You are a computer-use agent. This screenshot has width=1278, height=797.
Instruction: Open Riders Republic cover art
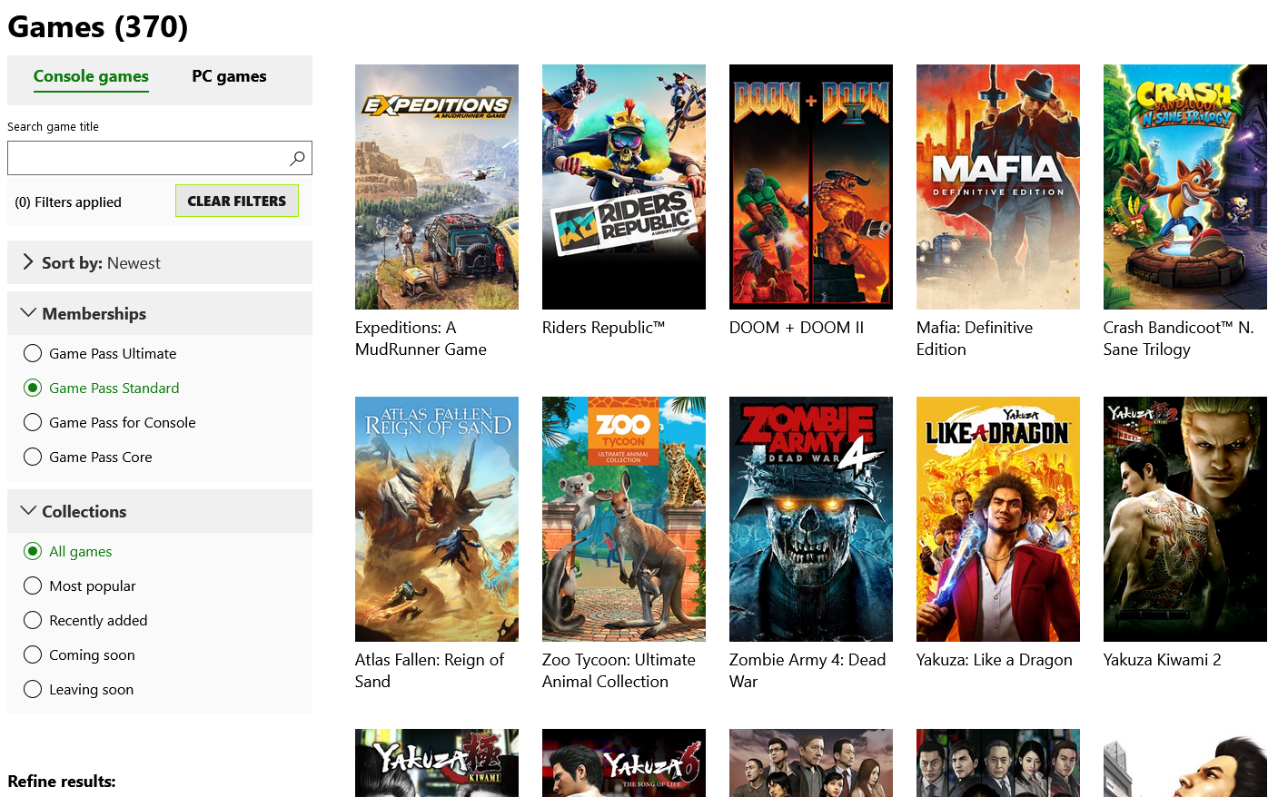pyautogui.click(x=624, y=187)
